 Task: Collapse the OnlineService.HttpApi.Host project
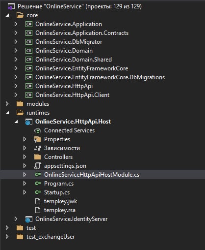tap(16, 122)
